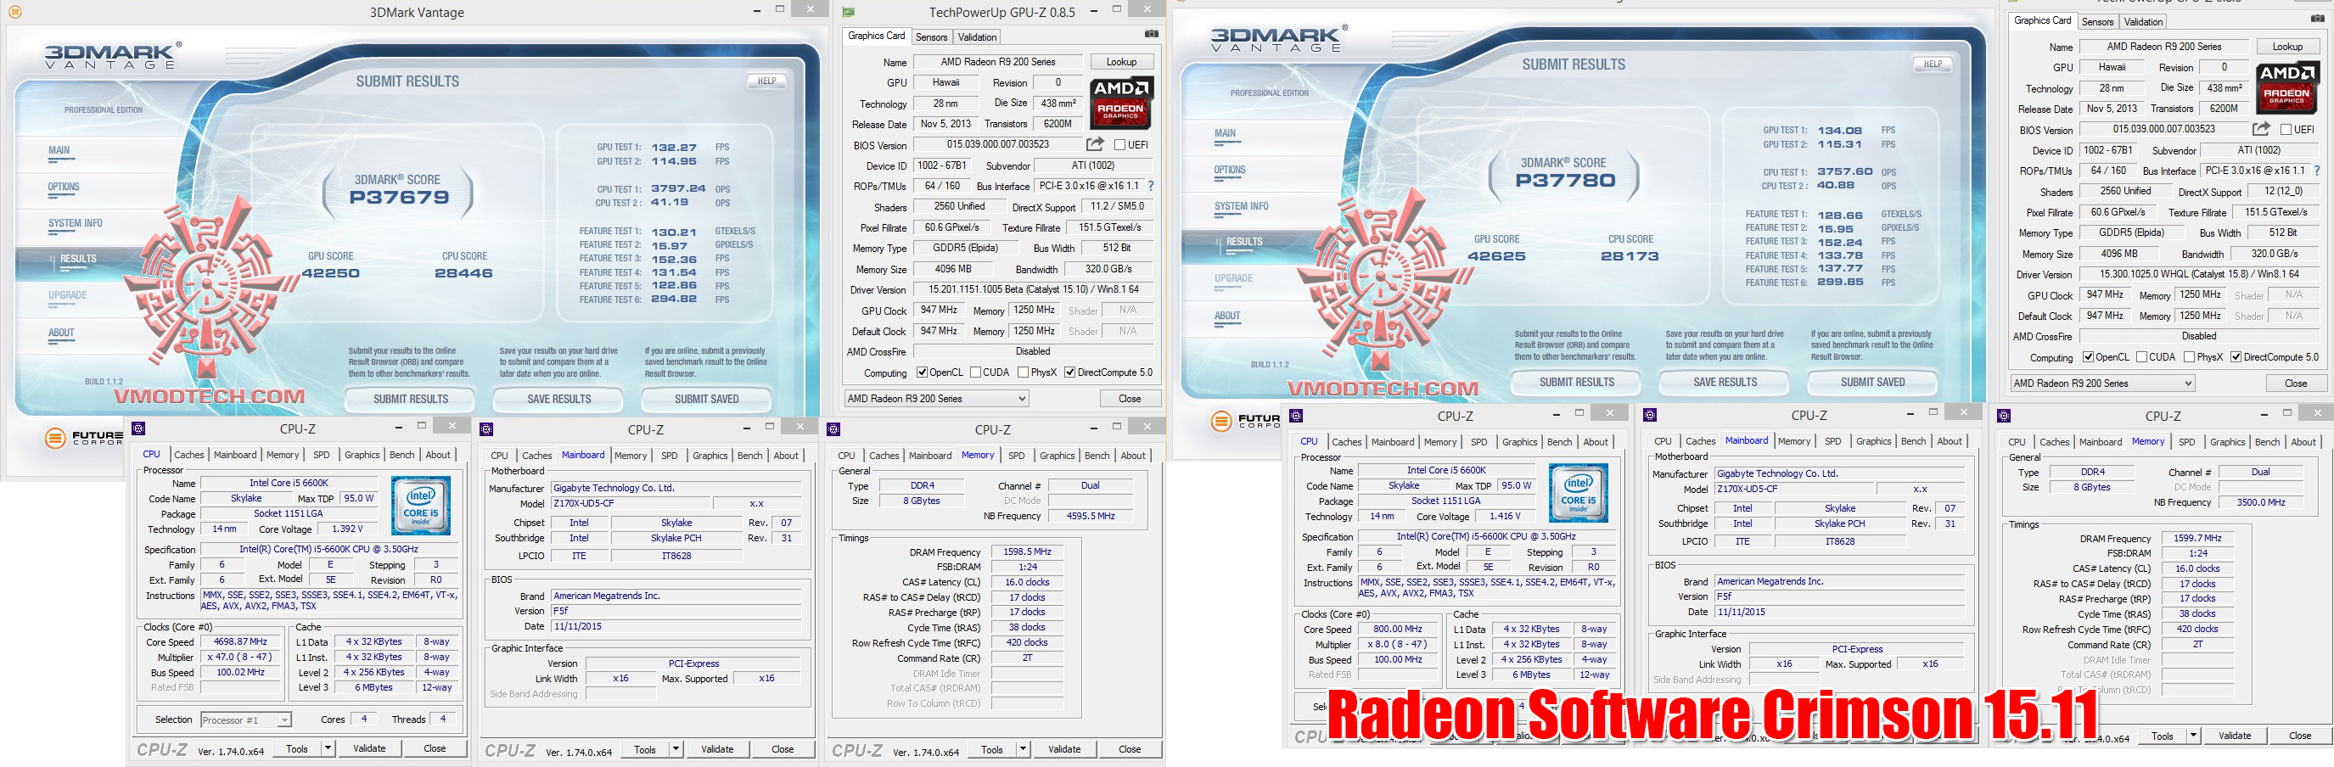Click the 3DMark Vantage title bar icon
The image size is (2334, 767).
point(14,12)
